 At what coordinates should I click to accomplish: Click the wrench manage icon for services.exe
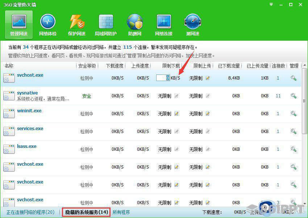pos(294,132)
